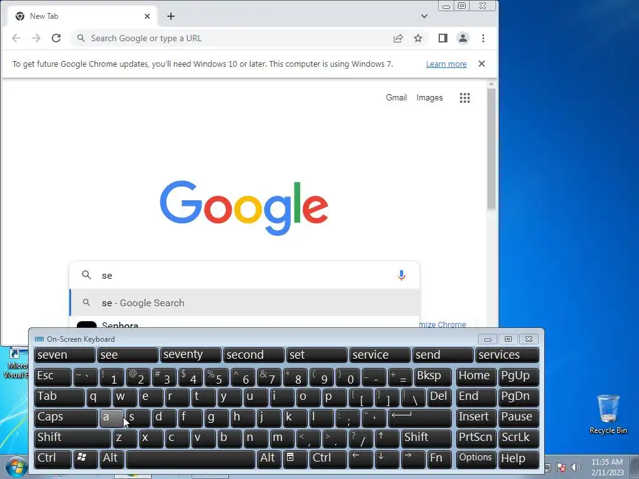Open a new Chrome tab

pyautogui.click(x=171, y=16)
